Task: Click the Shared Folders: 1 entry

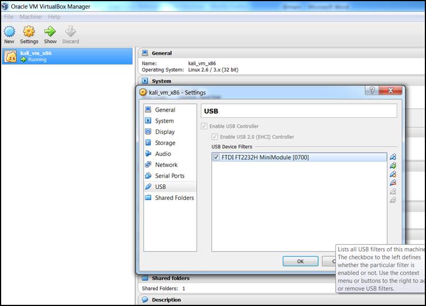Action: click(163, 288)
